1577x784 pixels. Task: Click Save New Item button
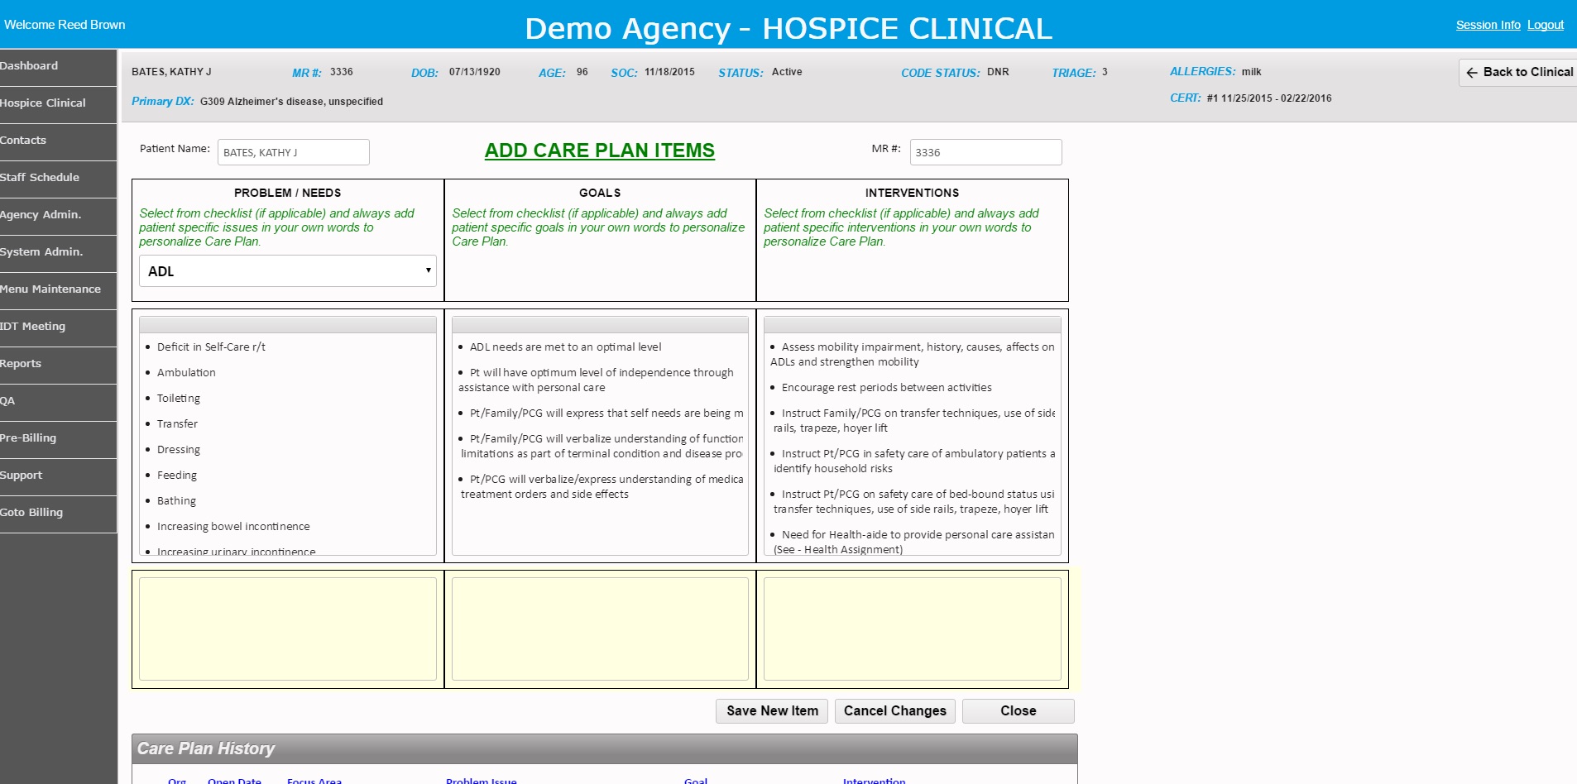click(x=772, y=711)
